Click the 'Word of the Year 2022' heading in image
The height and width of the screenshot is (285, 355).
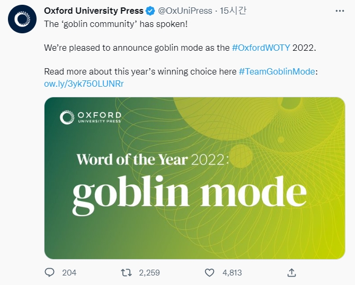[153, 159]
